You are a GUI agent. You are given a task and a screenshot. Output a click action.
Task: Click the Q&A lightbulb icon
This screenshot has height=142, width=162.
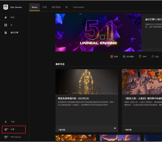pyautogui.click(x=140, y=56)
